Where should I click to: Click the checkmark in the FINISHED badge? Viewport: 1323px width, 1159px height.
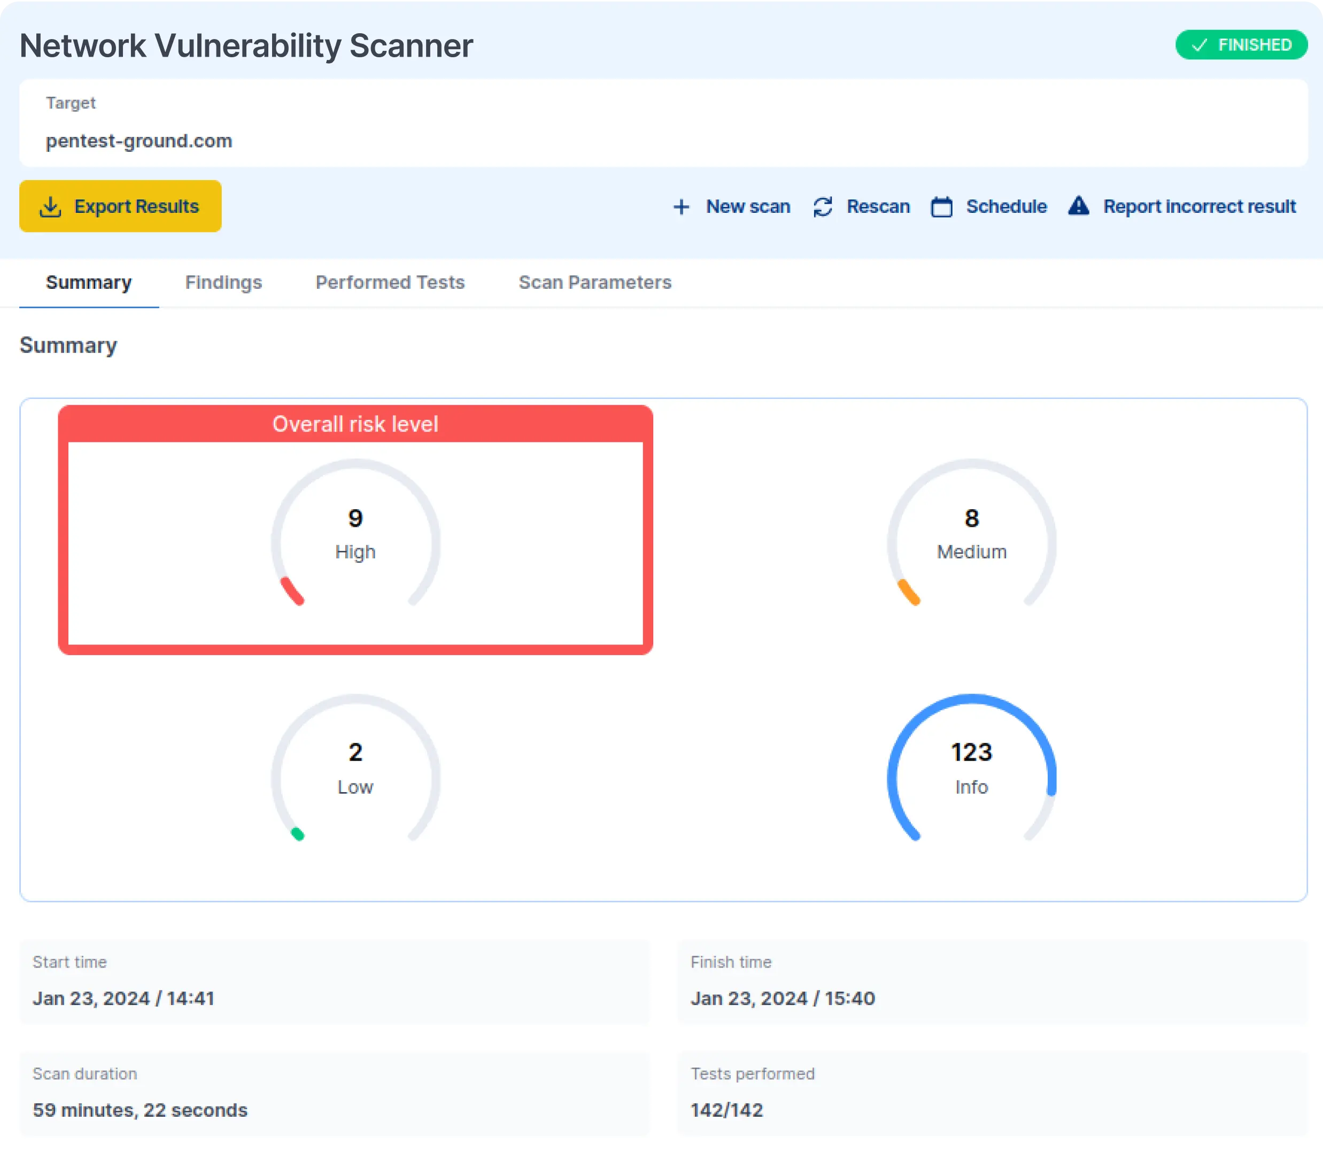pyautogui.click(x=1199, y=44)
